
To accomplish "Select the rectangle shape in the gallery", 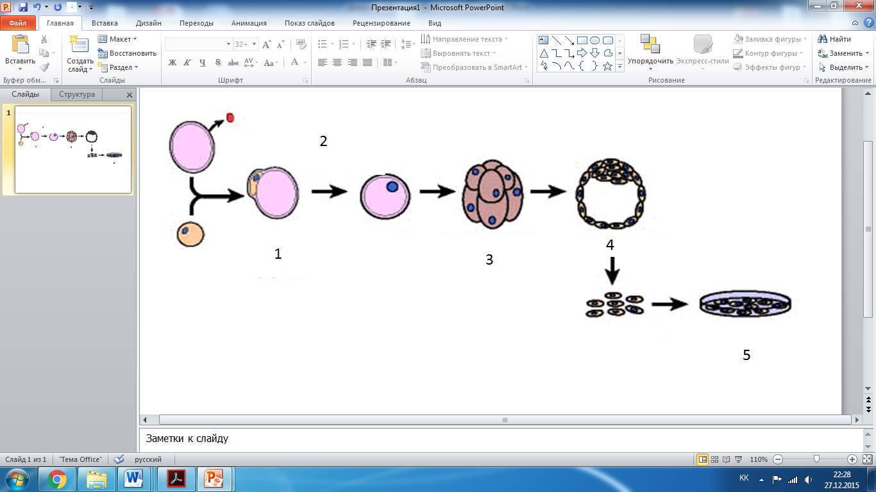I will 582,40.
